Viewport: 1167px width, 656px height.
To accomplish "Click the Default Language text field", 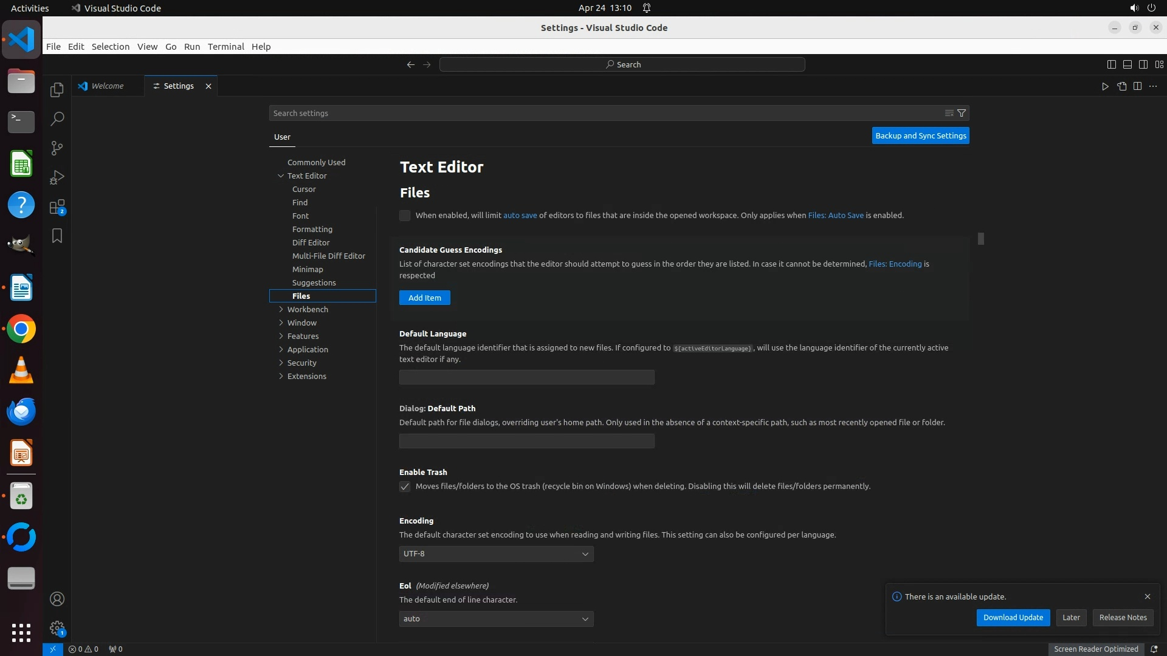I will point(526,377).
